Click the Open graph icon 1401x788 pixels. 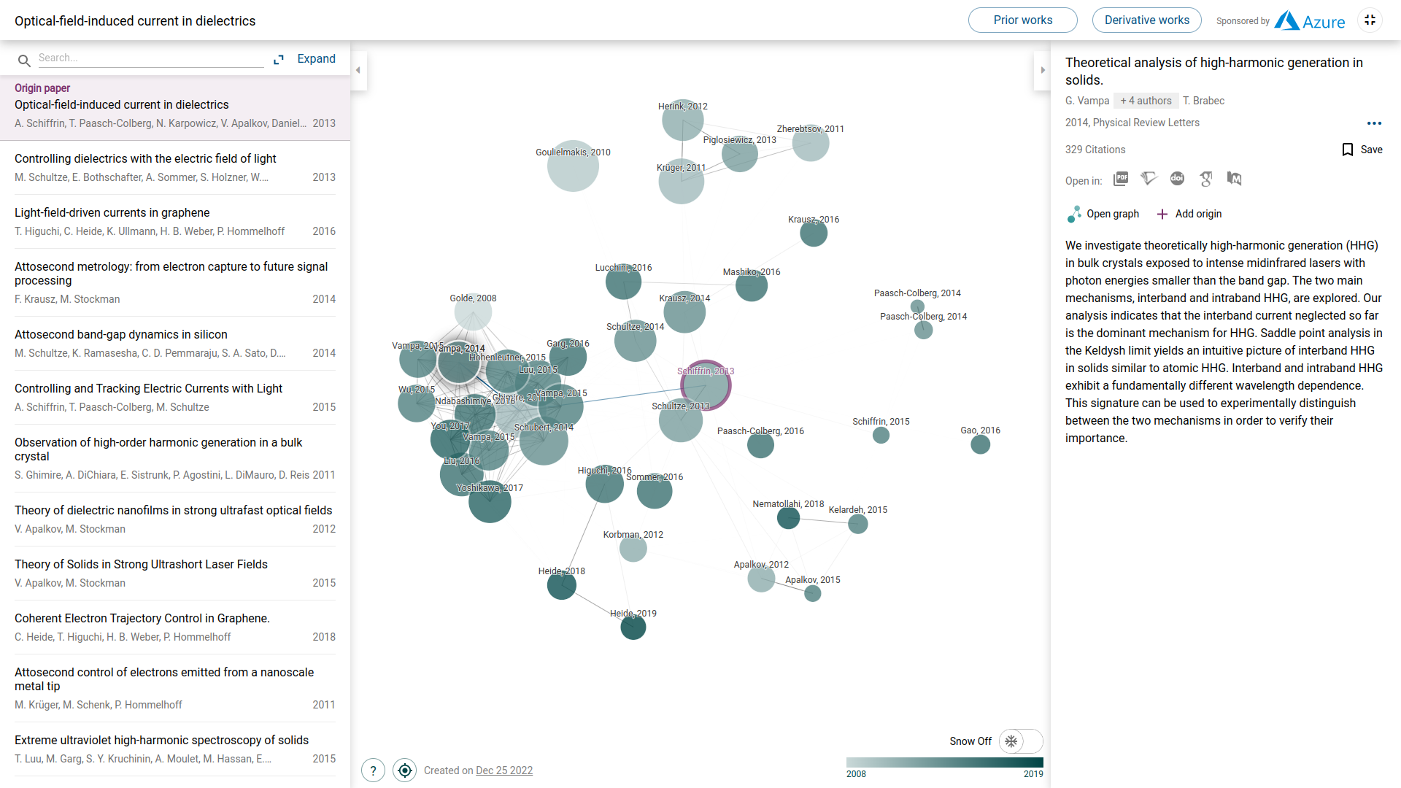1074,214
